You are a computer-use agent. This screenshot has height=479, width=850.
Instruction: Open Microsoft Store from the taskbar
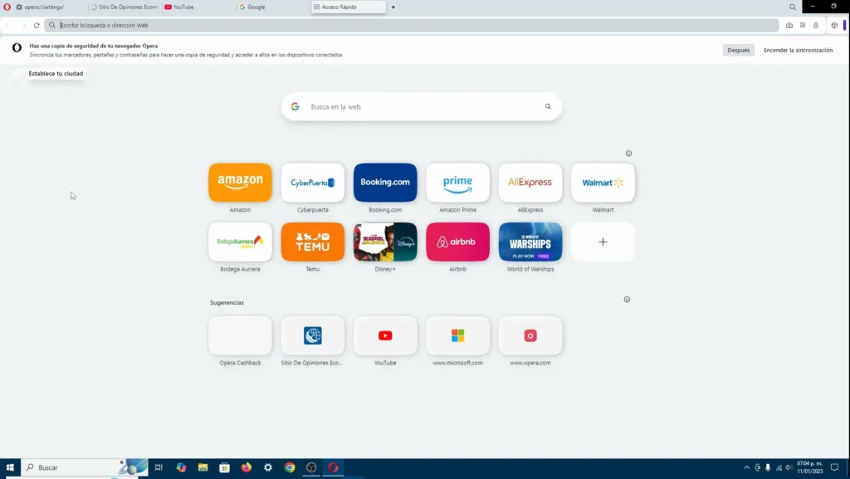[x=224, y=467]
